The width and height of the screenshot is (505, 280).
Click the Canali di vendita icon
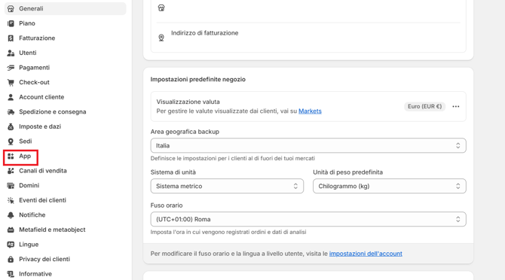coord(11,171)
